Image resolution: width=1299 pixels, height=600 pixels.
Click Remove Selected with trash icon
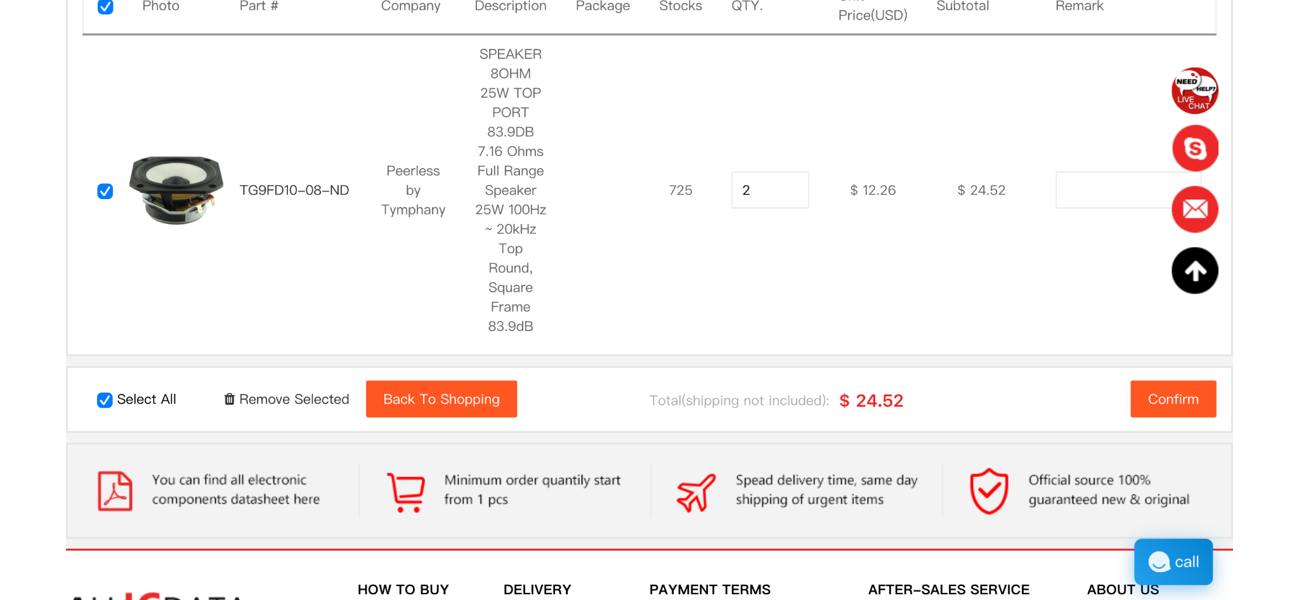[287, 399]
